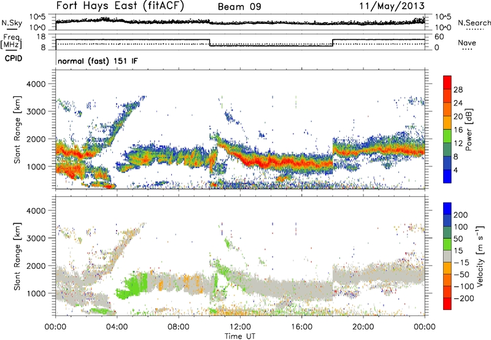Pick the gray segment of the Velocity colorbar

(x=447, y=256)
